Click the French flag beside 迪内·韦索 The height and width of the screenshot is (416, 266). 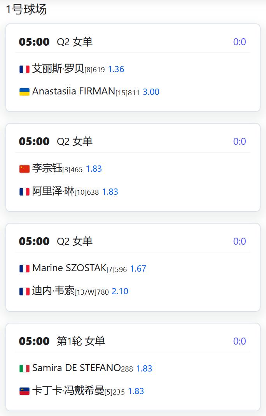[x=24, y=291]
